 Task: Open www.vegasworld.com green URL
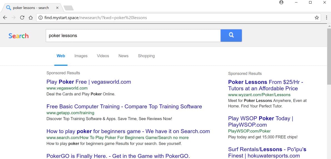pyautogui.click(x=67, y=88)
